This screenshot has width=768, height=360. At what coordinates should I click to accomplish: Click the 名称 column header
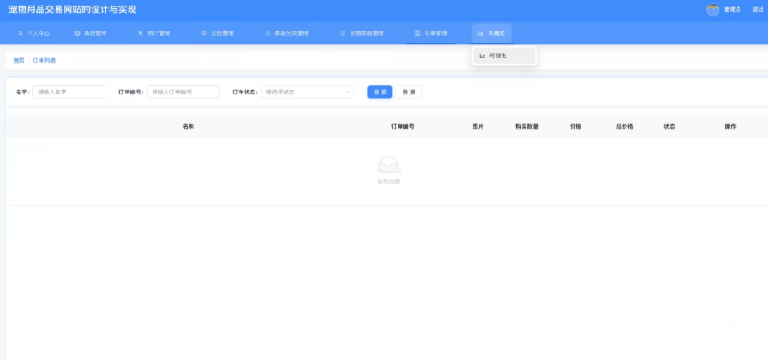coord(189,127)
